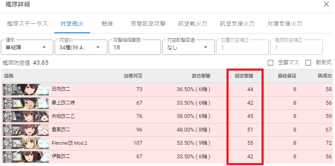The height and width of the screenshot is (166, 335).
Task: Select the 伊勢改二 name text
Action: 61,157
